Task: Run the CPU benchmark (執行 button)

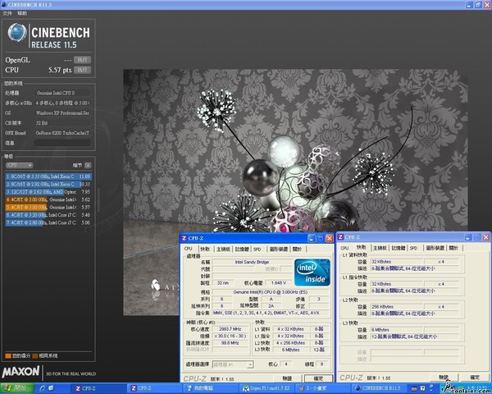Action: 82,70
